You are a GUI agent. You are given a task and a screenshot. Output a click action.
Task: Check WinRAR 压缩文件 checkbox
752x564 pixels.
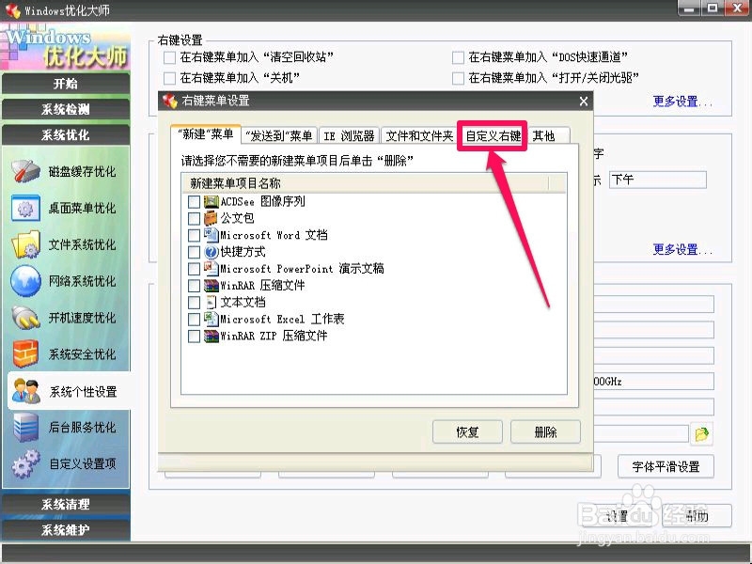194,286
